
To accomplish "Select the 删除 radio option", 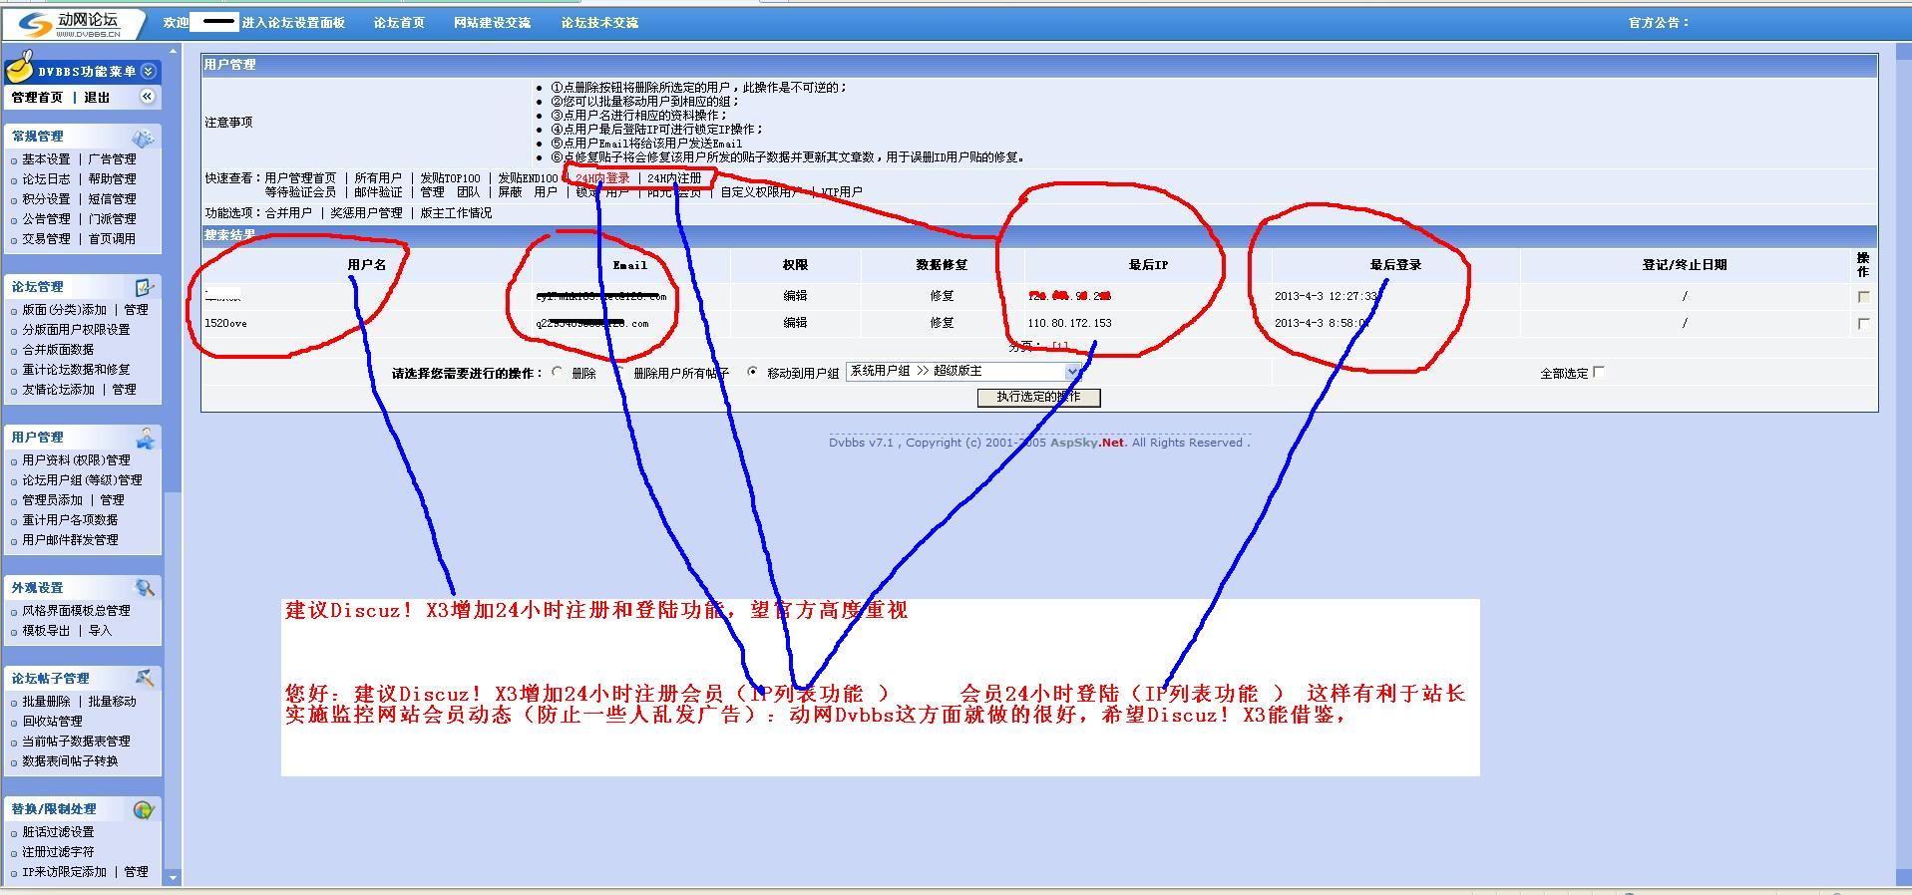I will coord(558,373).
